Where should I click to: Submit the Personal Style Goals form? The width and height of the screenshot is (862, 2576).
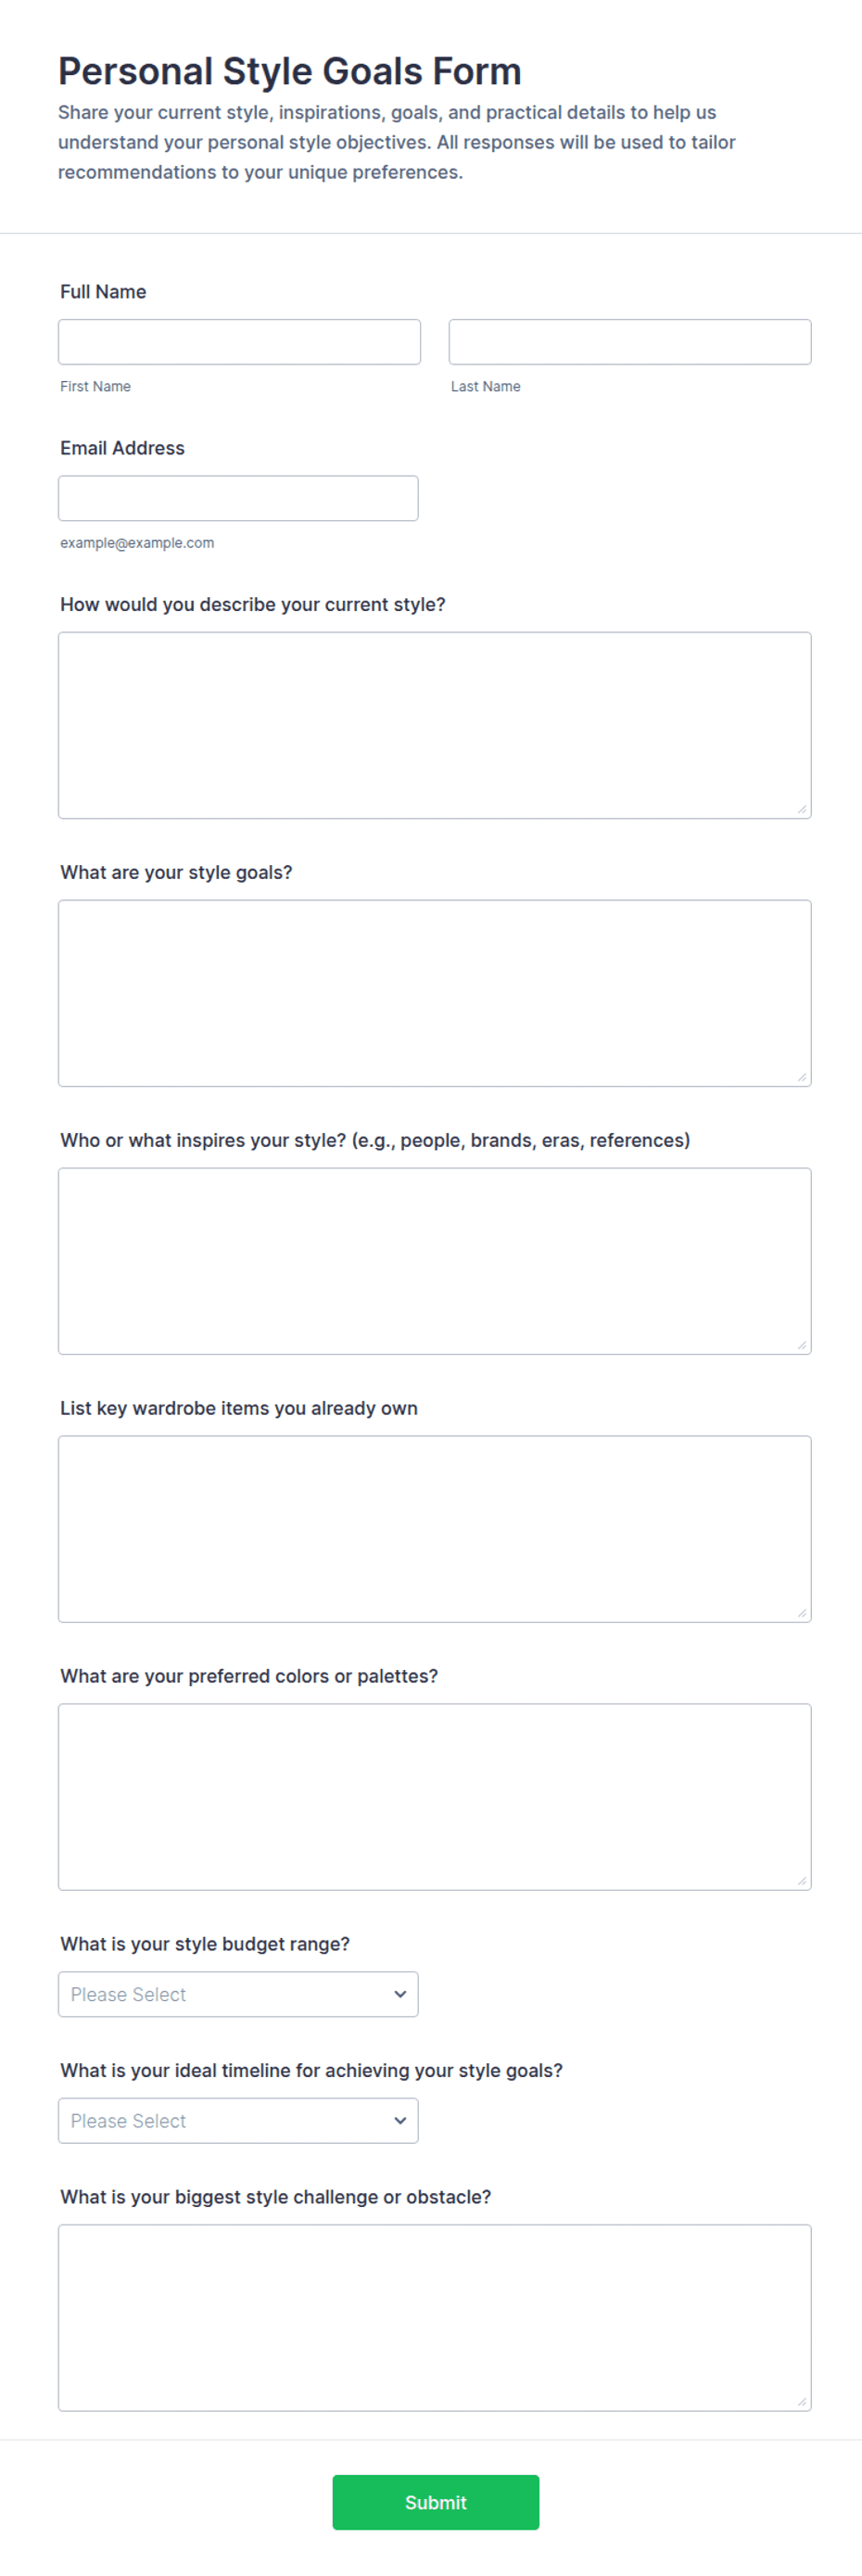[x=436, y=2502]
